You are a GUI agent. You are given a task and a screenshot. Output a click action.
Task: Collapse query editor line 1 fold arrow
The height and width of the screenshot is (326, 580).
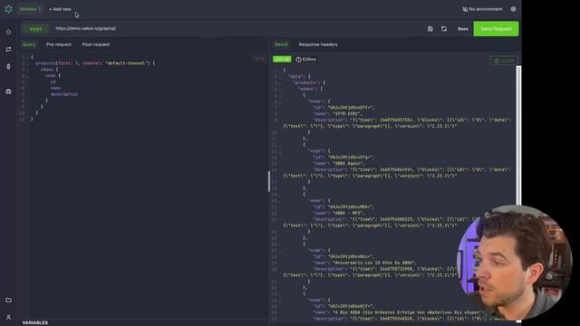(x=28, y=57)
